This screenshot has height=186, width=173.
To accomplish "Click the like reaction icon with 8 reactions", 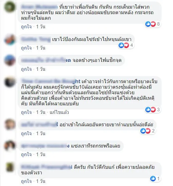I will [148, 24].
